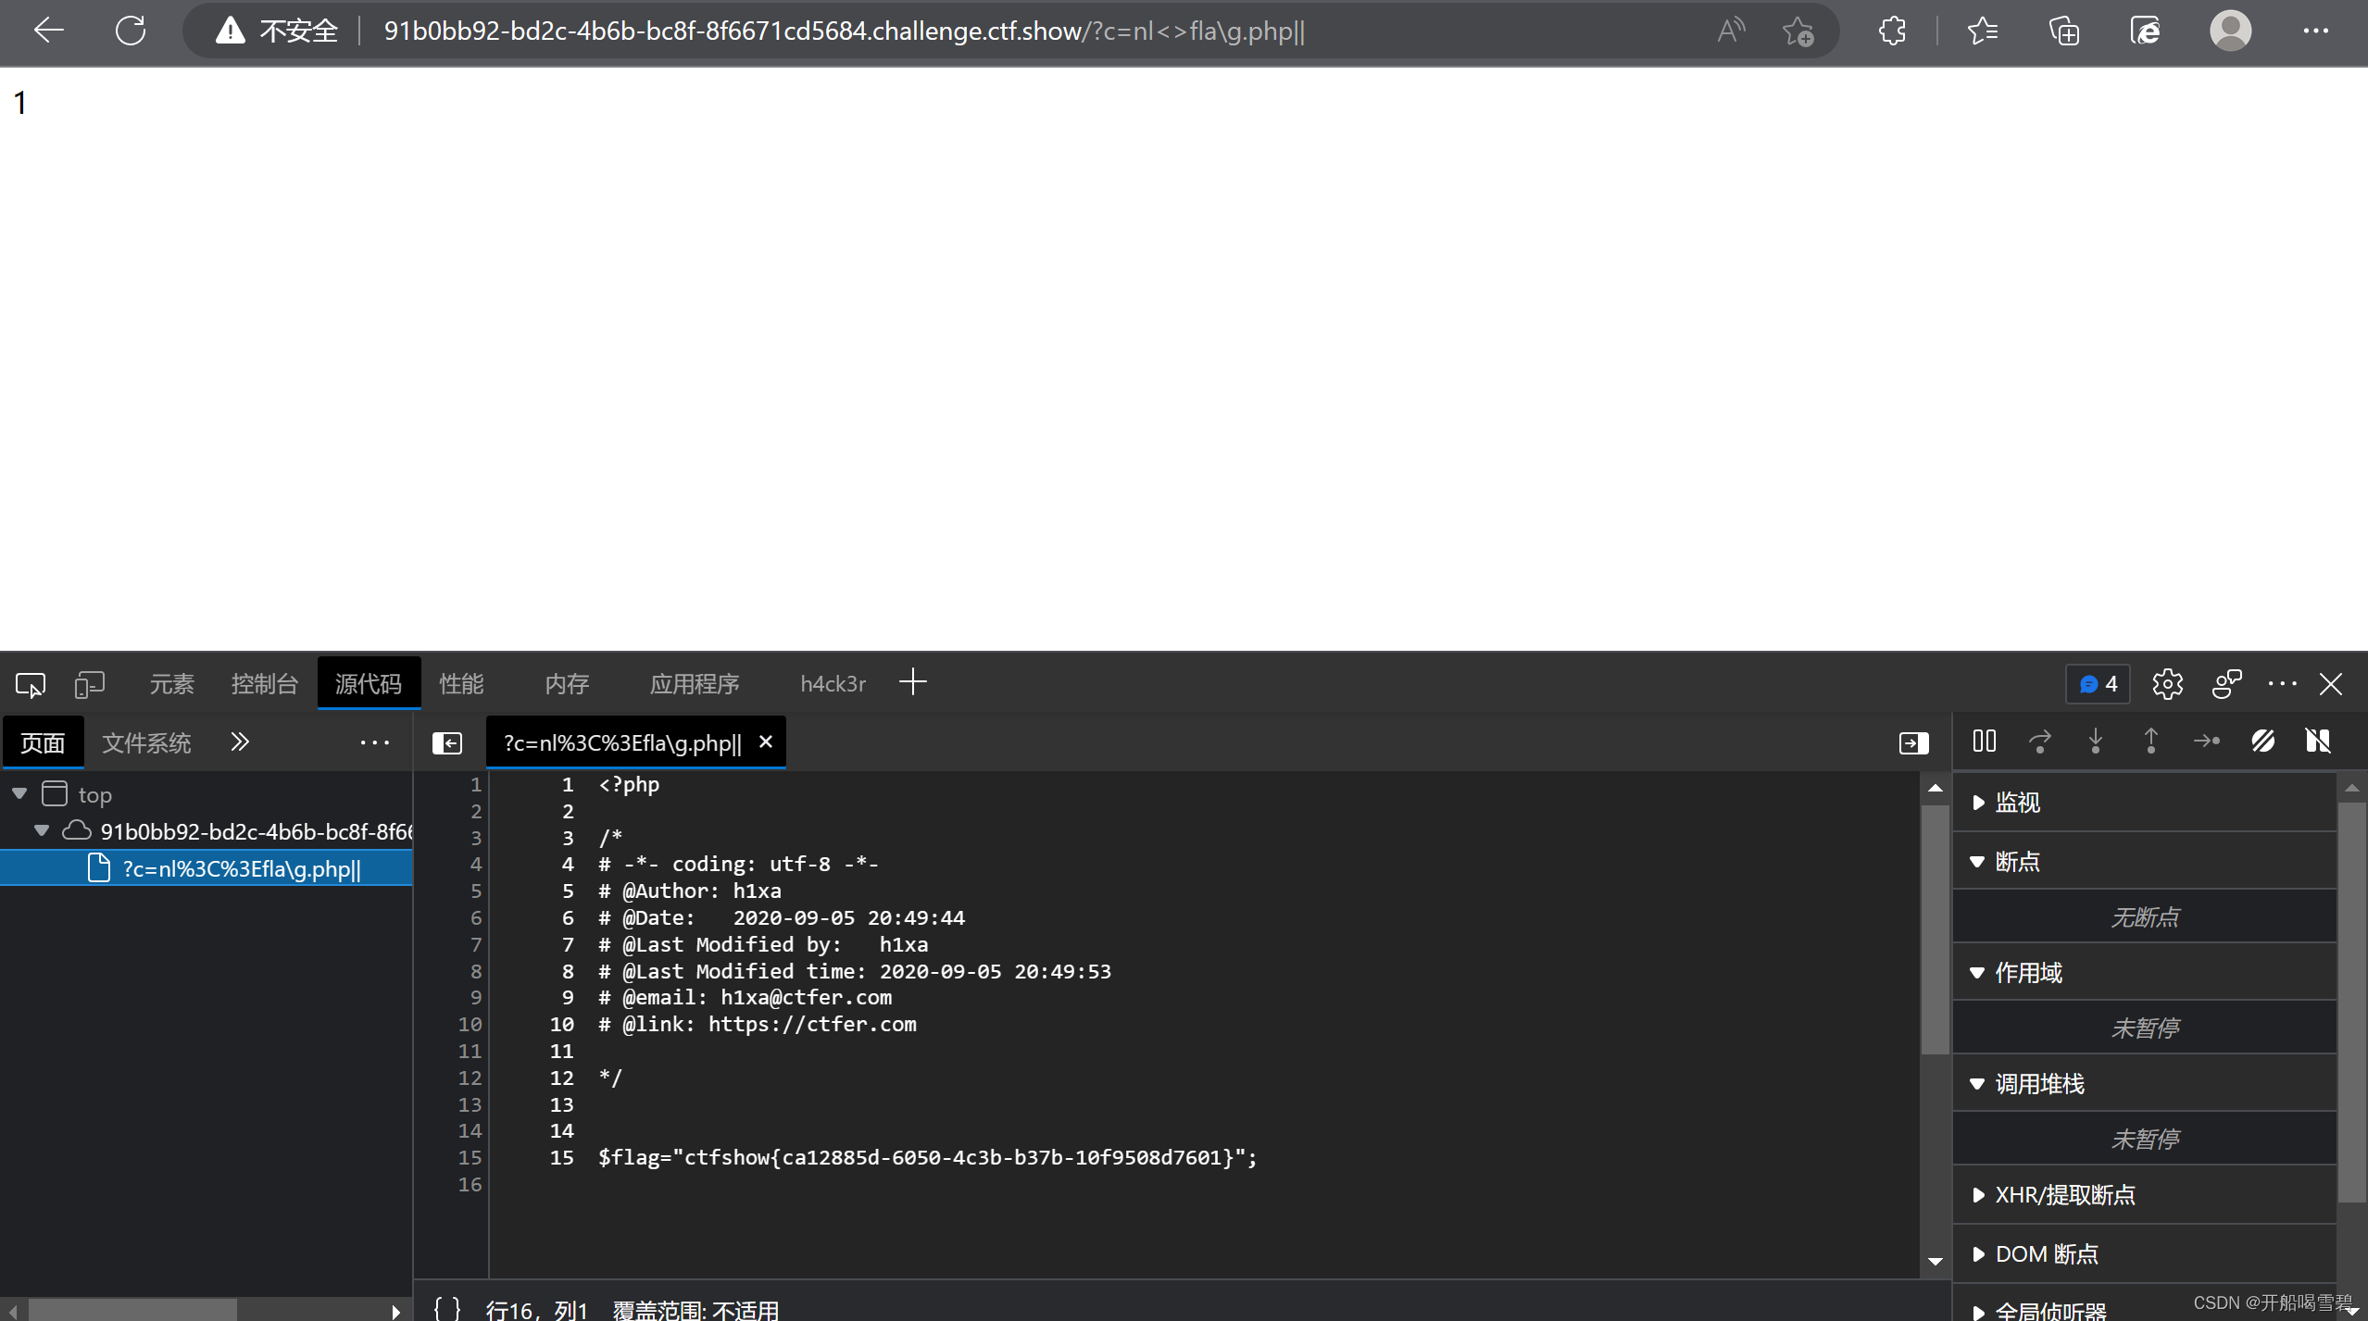The height and width of the screenshot is (1321, 2368).
Task: Click the navigator horizontal scrollbar
Action: 132,1310
